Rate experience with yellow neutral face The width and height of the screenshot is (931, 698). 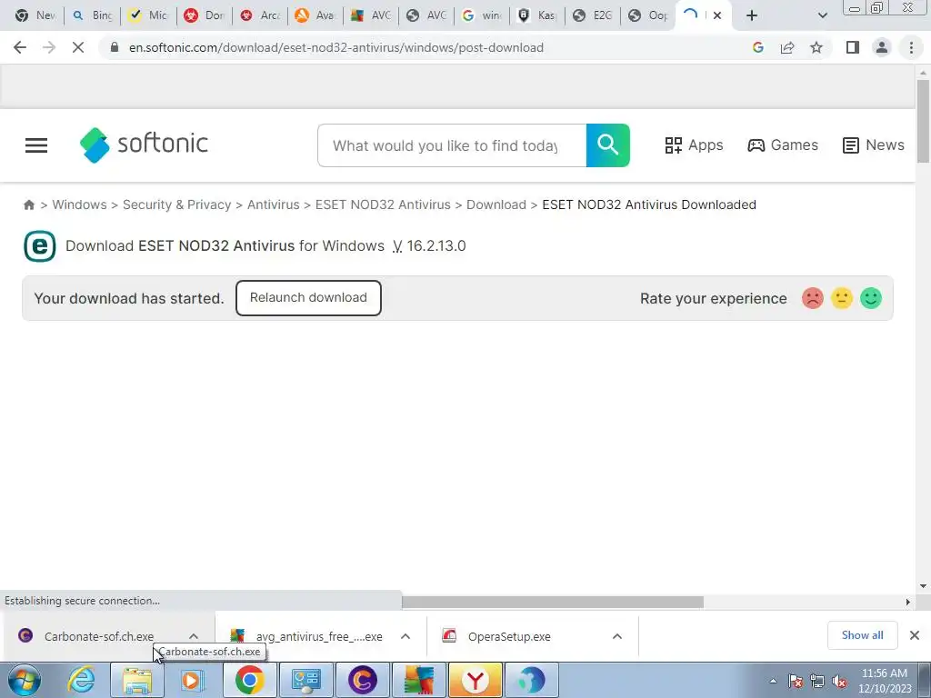(x=841, y=298)
